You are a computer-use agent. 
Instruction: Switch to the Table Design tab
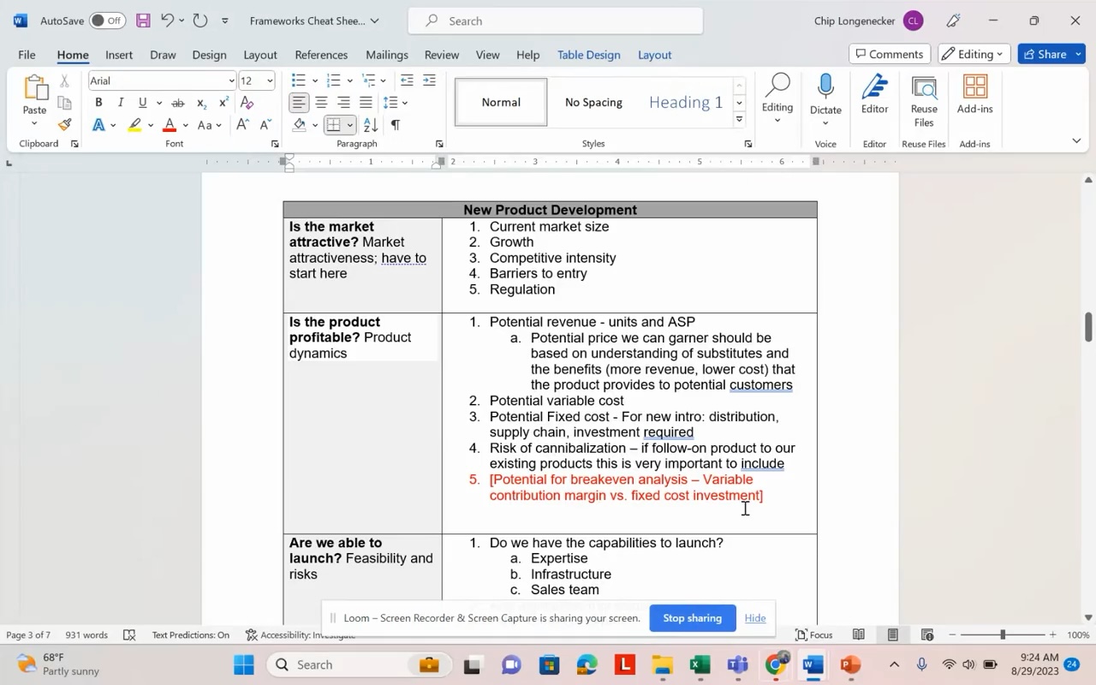[589, 55]
